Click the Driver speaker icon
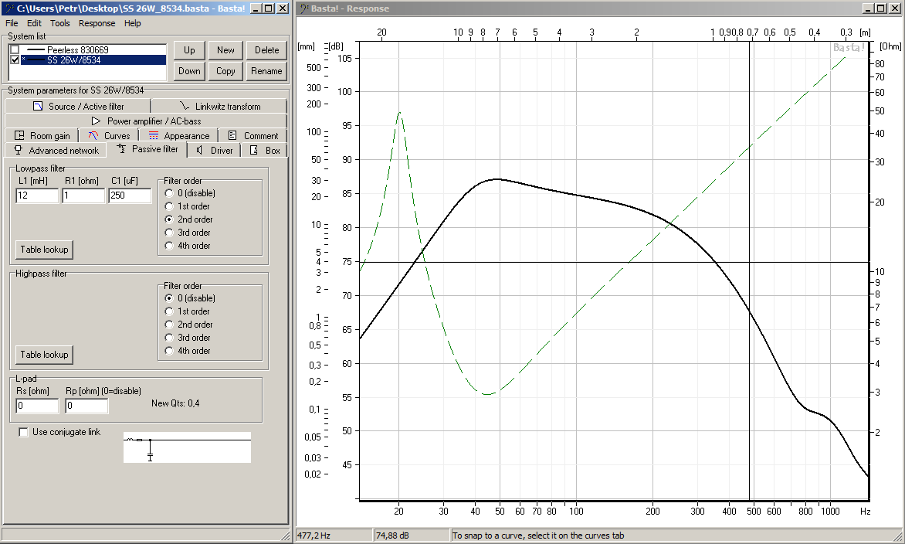905x544 pixels. point(200,150)
